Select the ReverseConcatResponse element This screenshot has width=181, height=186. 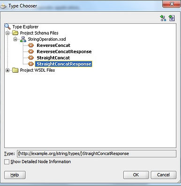64,52
